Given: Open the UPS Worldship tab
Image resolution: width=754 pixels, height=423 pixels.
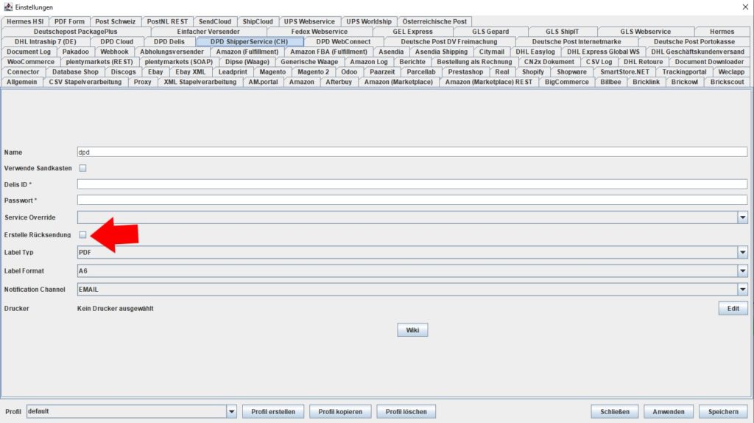Looking at the screenshot, I should point(369,21).
